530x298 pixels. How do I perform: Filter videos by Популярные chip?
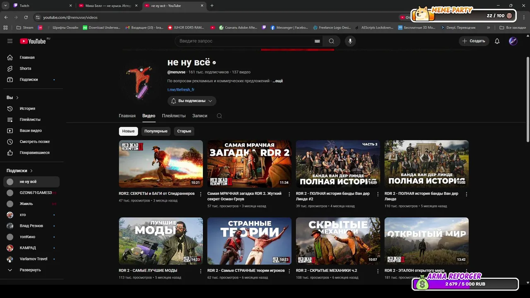pos(156,131)
